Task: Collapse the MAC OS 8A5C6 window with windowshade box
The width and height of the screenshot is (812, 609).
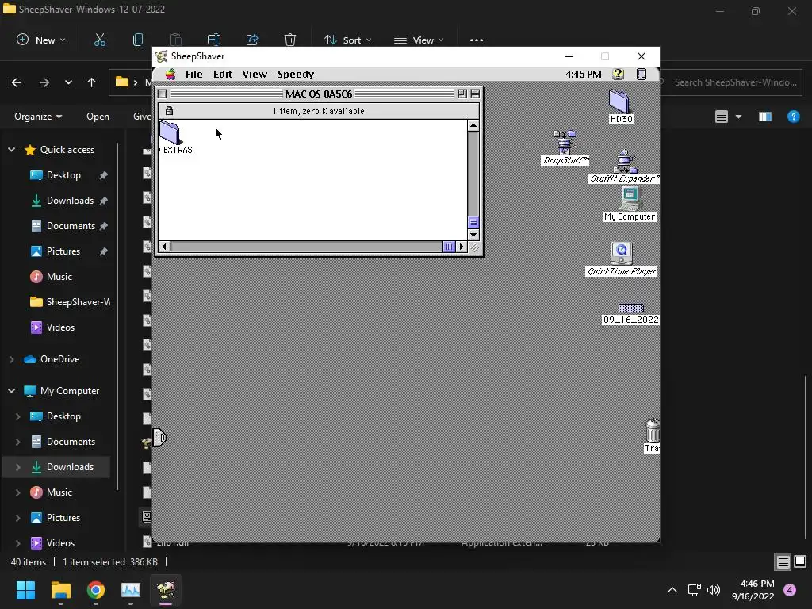Action: point(475,94)
